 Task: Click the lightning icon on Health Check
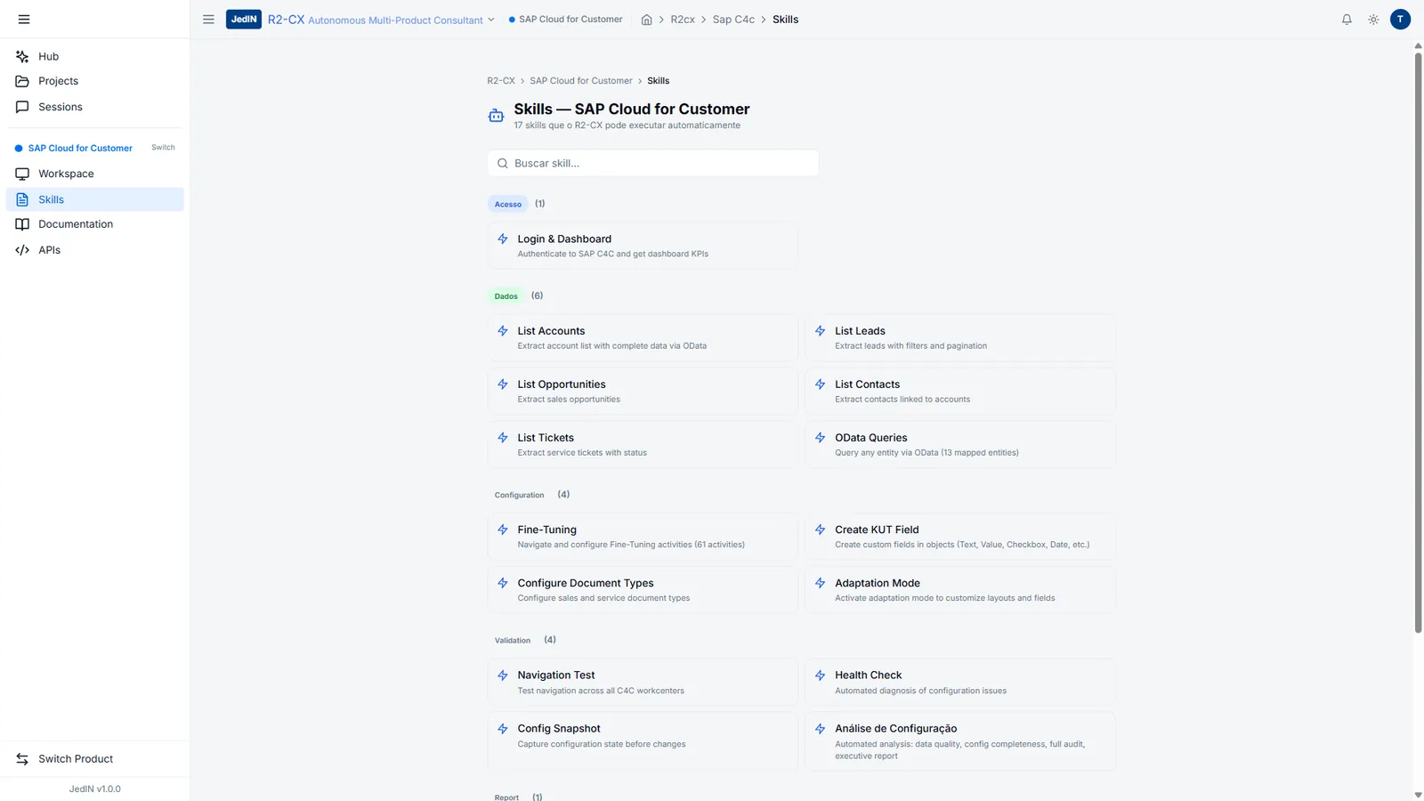tap(821, 676)
